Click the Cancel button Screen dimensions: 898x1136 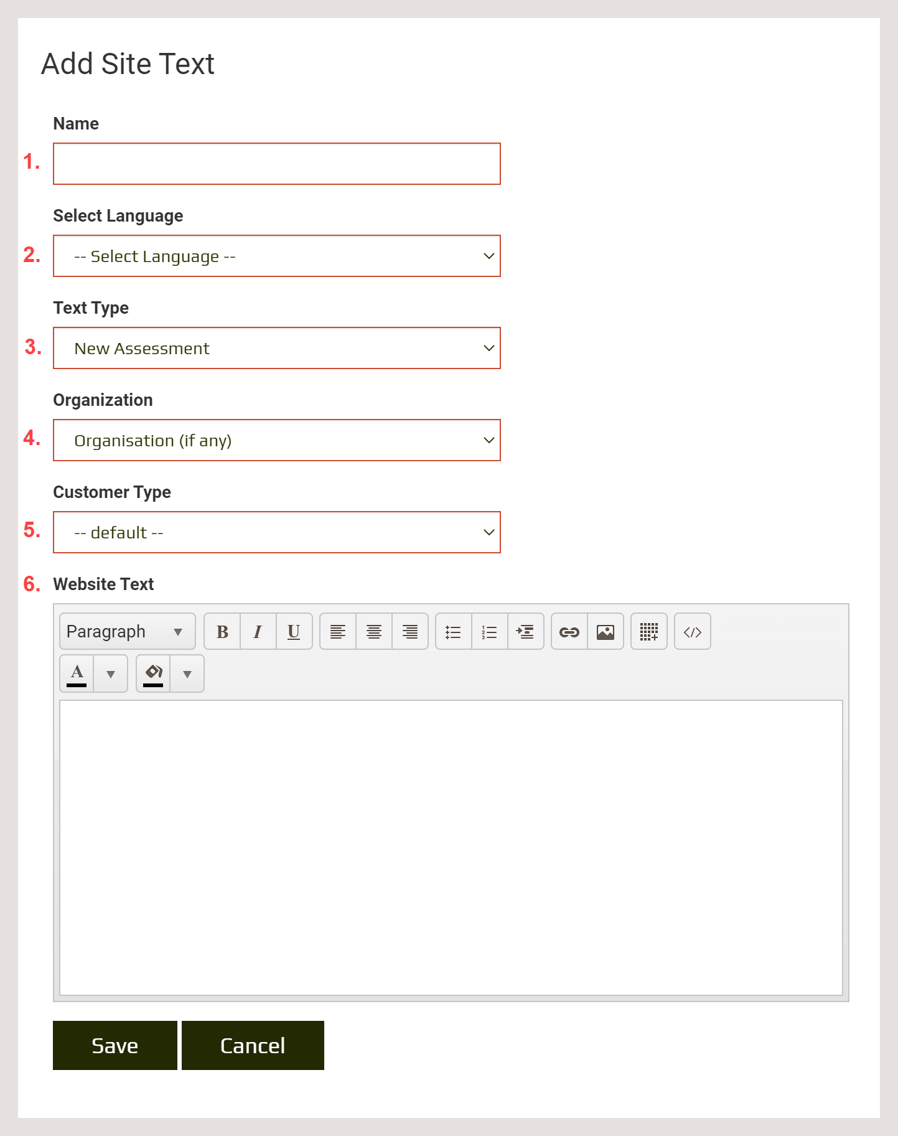click(x=253, y=1045)
